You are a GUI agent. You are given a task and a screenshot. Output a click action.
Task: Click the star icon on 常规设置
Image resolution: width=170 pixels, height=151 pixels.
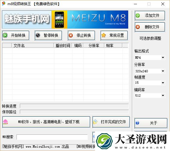click(104, 35)
